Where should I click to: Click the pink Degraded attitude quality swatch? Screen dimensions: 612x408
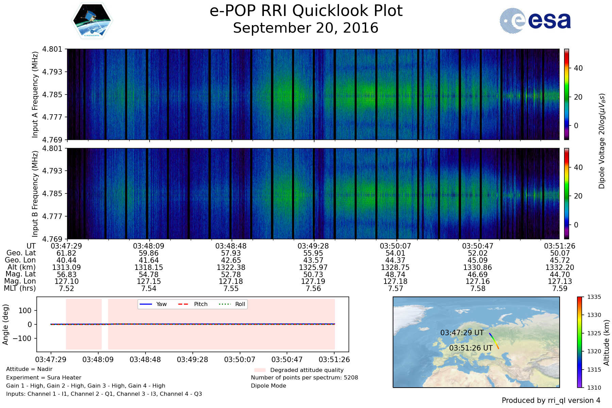pos(260,370)
